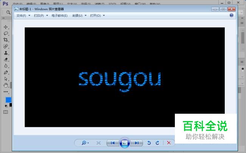Expand the arrow next to 文件(F)
The height and width of the screenshot is (153, 246).
tap(30, 15)
